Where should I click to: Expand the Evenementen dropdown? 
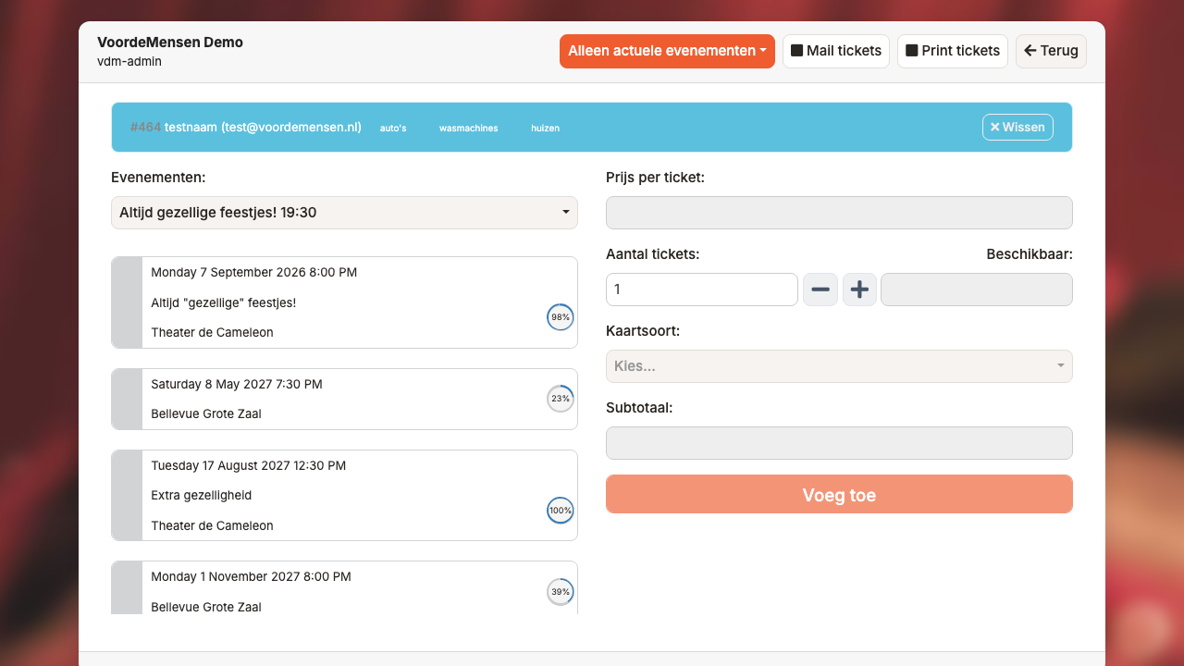(x=344, y=213)
